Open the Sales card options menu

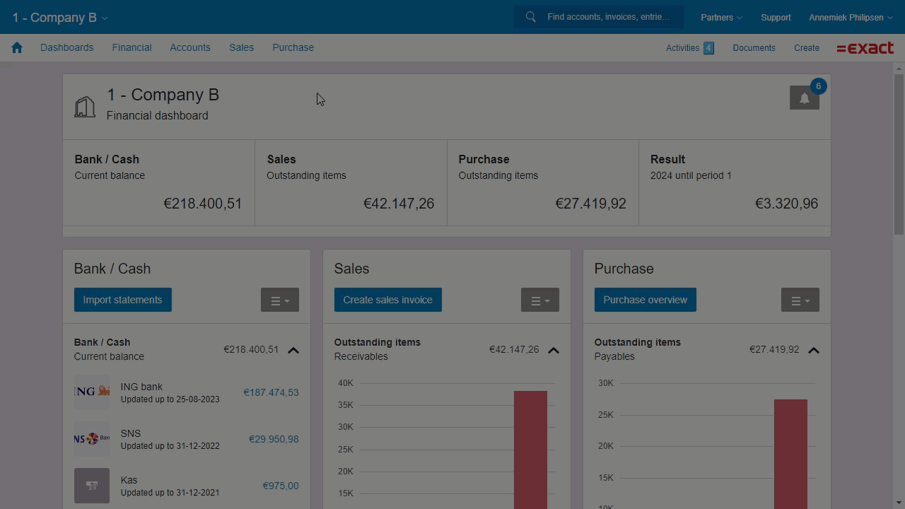(x=539, y=300)
